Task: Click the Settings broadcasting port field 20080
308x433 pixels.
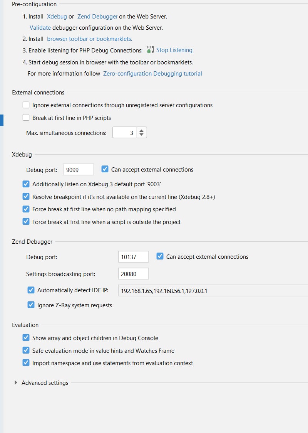Action: coord(133,274)
